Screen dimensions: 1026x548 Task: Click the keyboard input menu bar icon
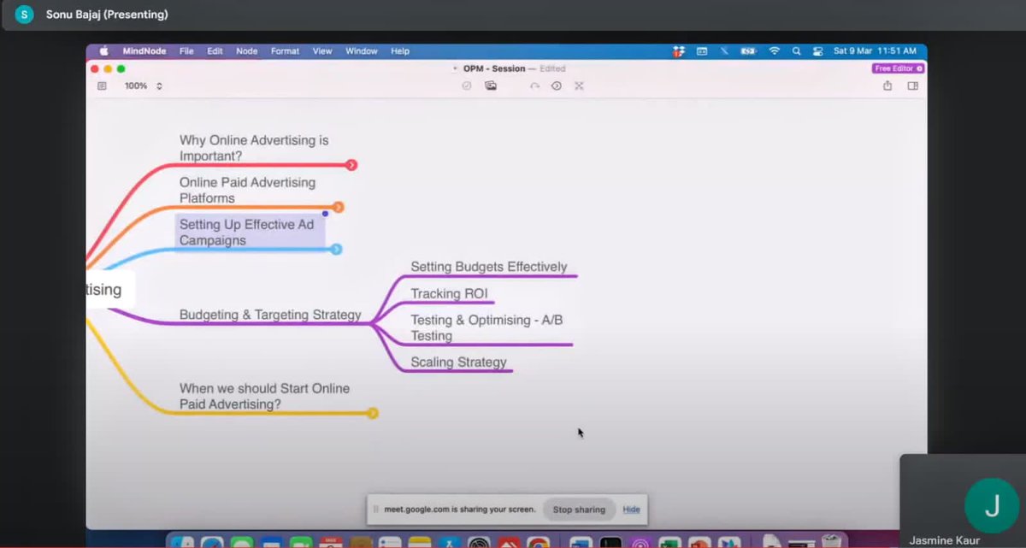pos(702,51)
